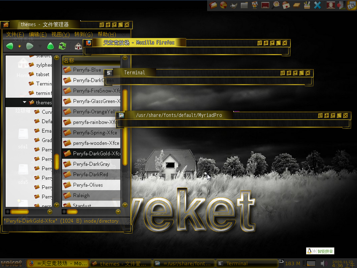The height and width of the screenshot is (268, 357).
Task: Launch the red globe web browser icon
Action: click(223, 5)
